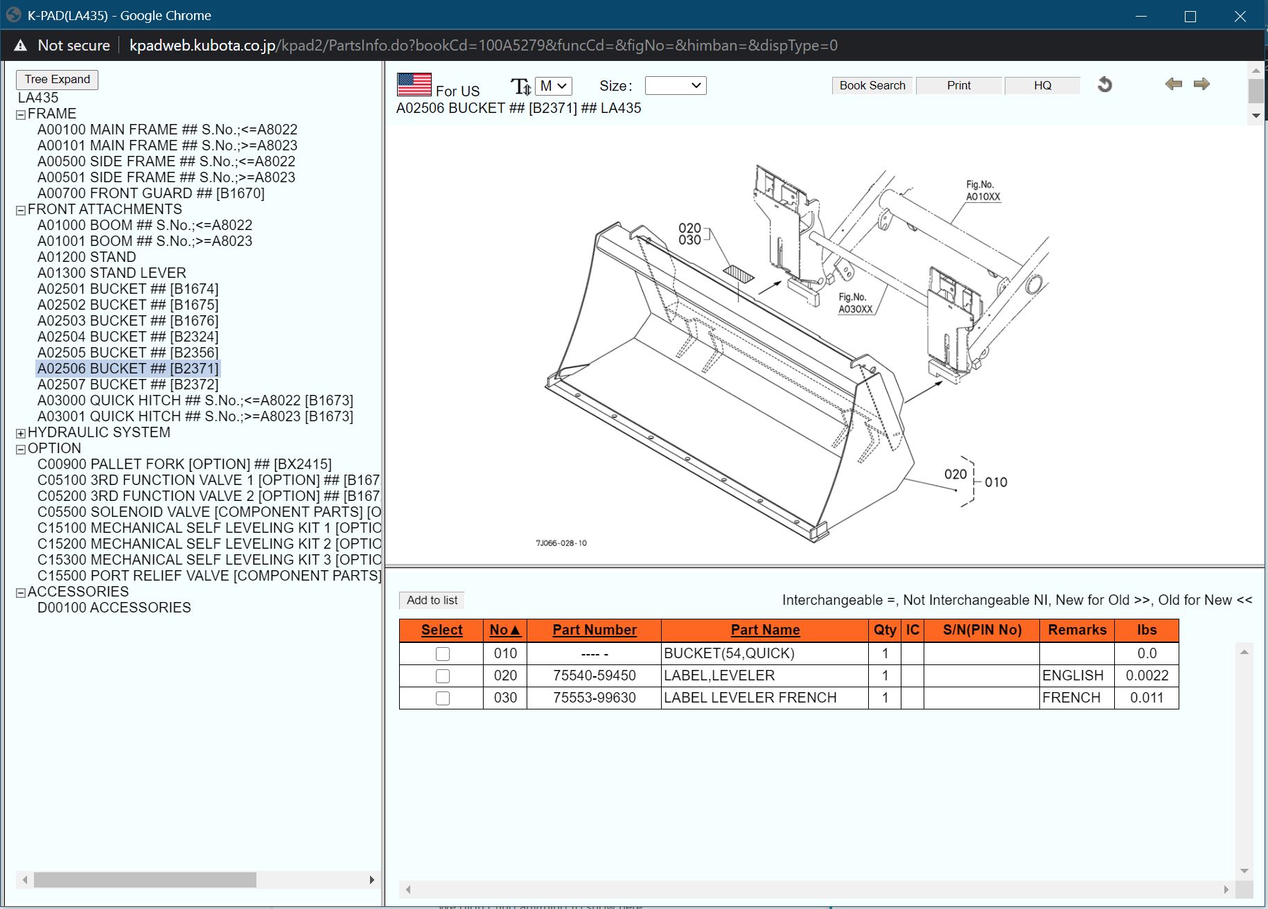Click the Tree Expand button
This screenshot has width=1268, height=909.
point(57,80)
